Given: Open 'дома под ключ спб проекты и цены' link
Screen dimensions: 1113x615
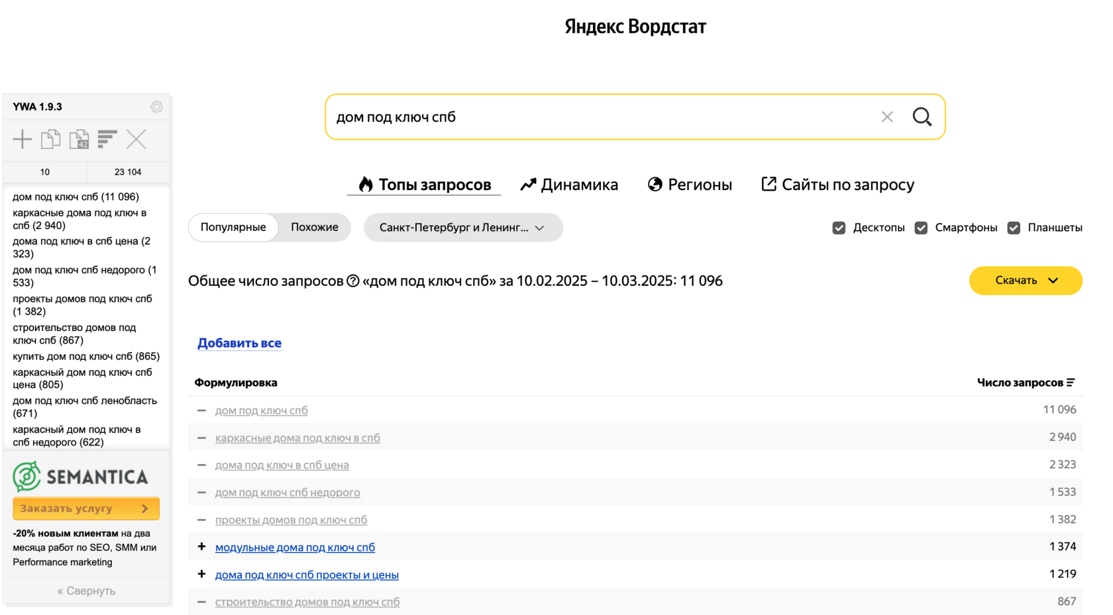Looking at the screenshot, I should (x=307, y=575).
